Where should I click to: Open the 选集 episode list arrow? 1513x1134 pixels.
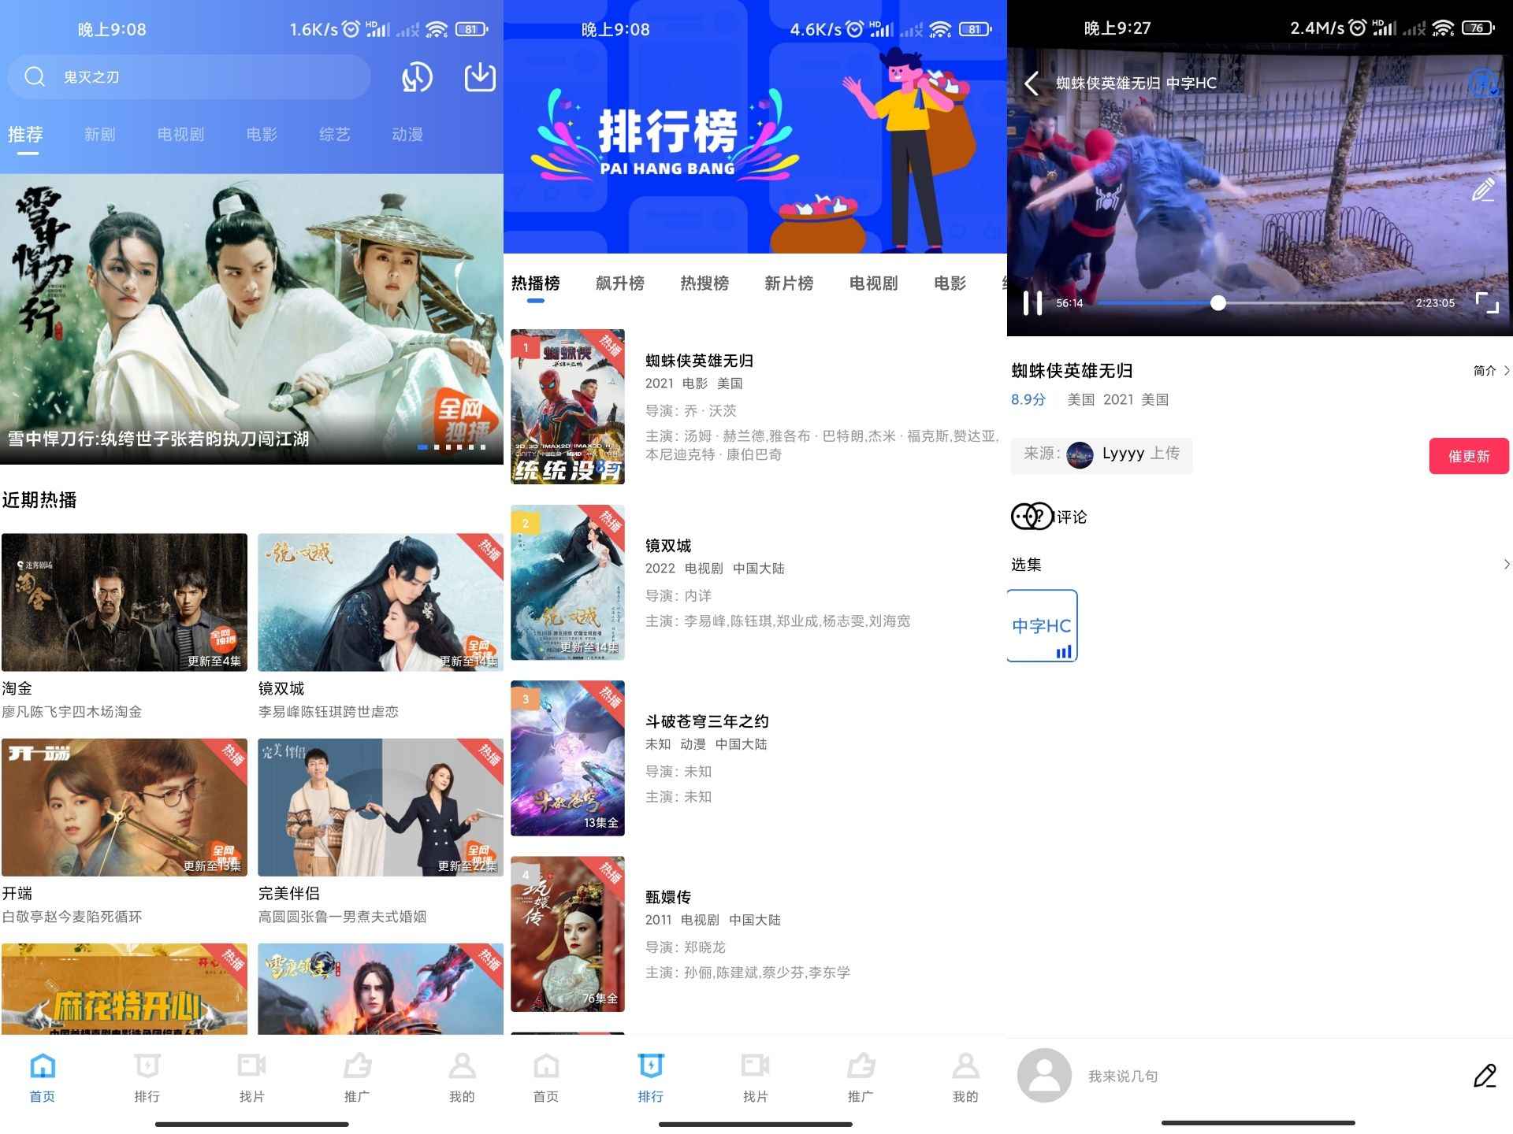coord(1507,564)
